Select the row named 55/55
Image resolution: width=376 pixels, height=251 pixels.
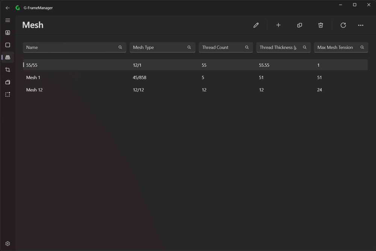tap(195, 65)
